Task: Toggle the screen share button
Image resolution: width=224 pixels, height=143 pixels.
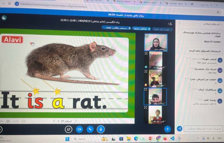Action: (68, 129)
